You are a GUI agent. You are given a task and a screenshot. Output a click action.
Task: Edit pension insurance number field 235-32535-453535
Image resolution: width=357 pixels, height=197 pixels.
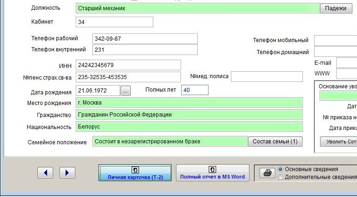128,77
